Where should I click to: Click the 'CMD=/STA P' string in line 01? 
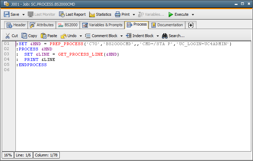[156, 44]
